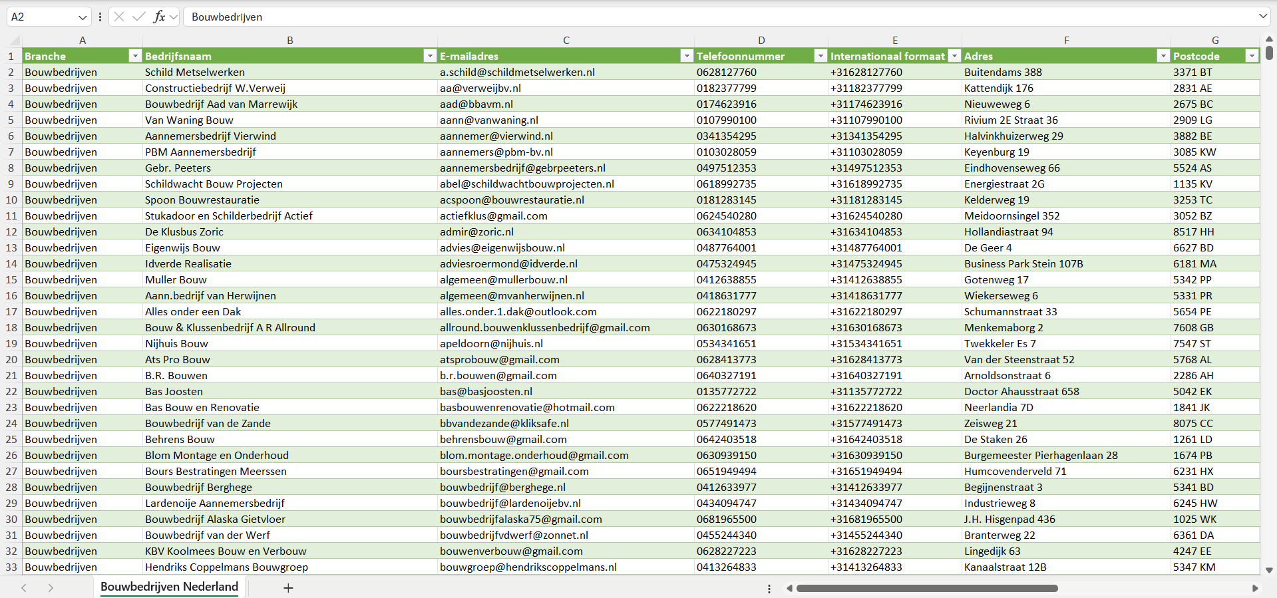Screen dimensions: 1277x598
Task: Open the Postcode column filter dropdown
Action: pyautogui.click(x=1252, y=56)
